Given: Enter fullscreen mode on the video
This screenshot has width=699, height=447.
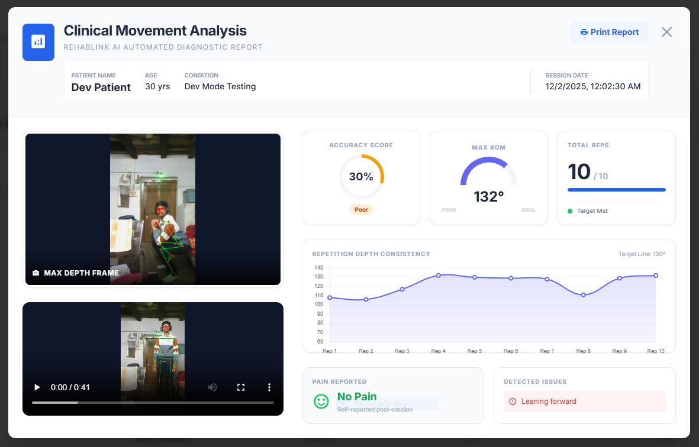Looking at the screenshot, I should pos(241,387).
